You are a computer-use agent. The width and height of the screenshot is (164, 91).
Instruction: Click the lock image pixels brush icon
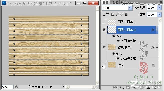[117, 14]
